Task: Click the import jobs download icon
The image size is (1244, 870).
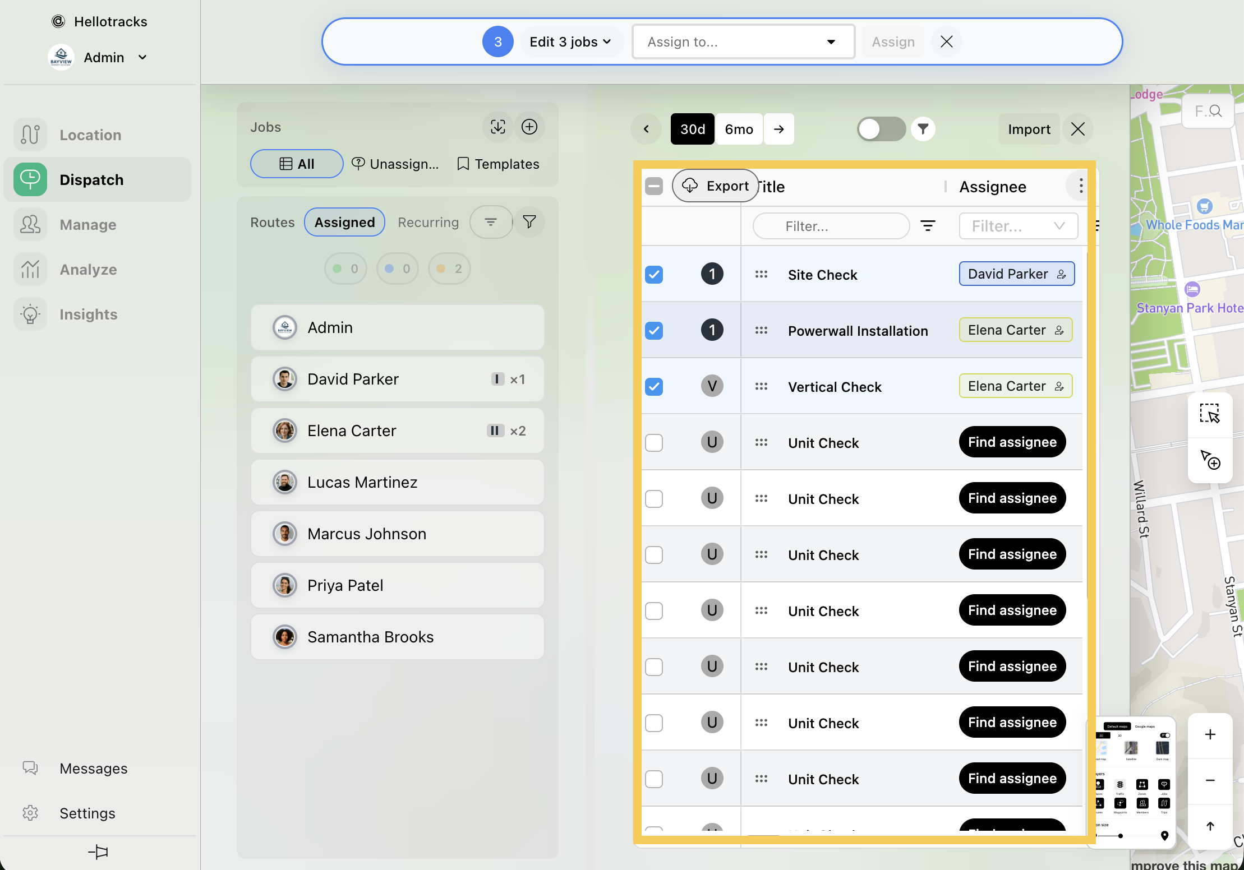Action: pyautogui.click(x=497, y=127)
